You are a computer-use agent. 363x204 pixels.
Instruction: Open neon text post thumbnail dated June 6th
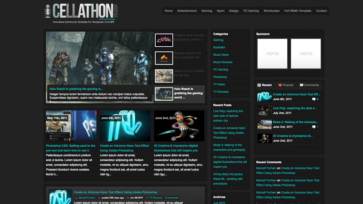[x=125, y=126]
